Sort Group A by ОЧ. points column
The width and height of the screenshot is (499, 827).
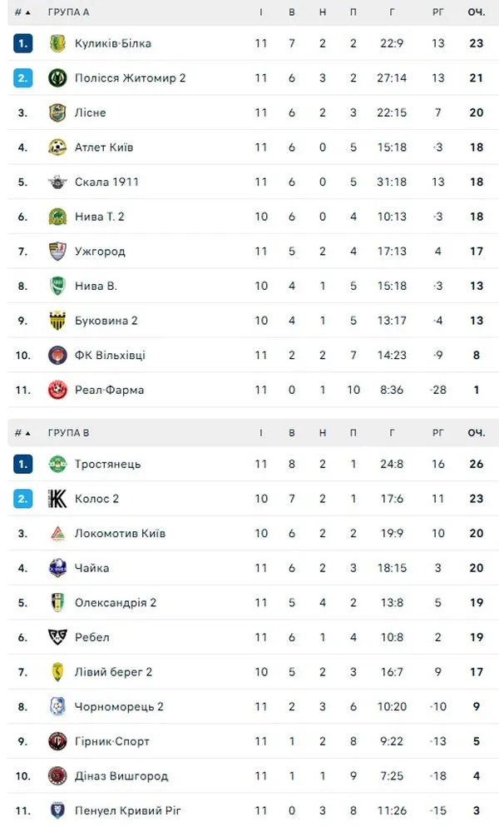tap(476, 13)
